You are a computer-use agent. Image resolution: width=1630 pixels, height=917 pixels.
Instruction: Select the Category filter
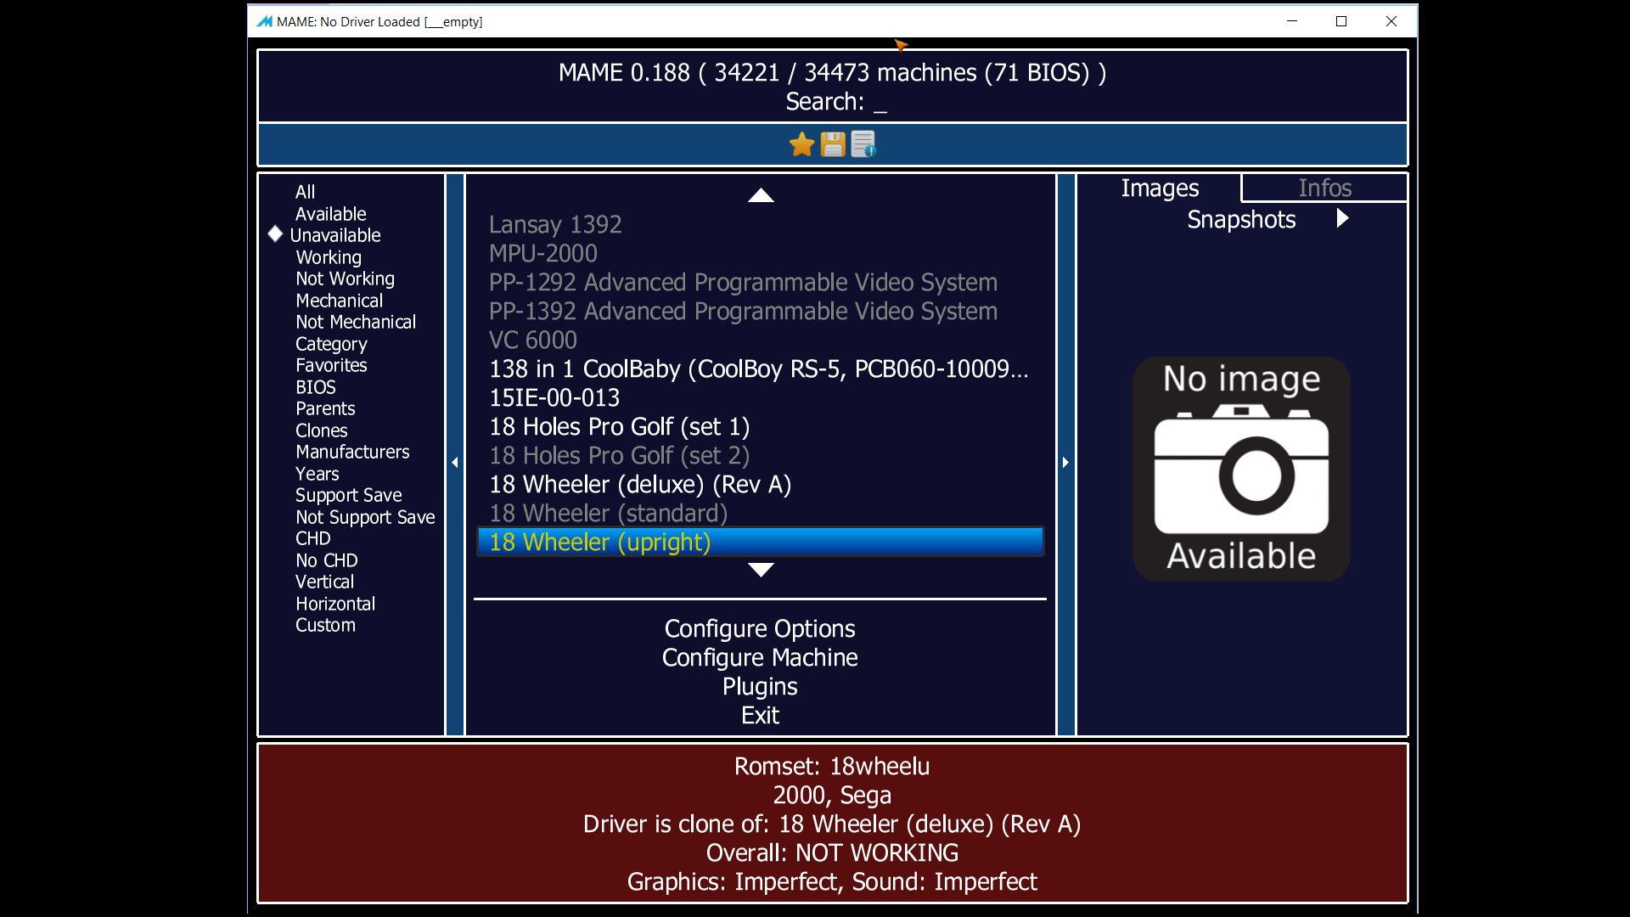(x=331, y=344)
